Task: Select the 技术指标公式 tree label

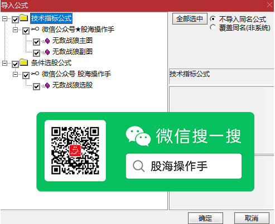Action: click(x=51, y=18)
